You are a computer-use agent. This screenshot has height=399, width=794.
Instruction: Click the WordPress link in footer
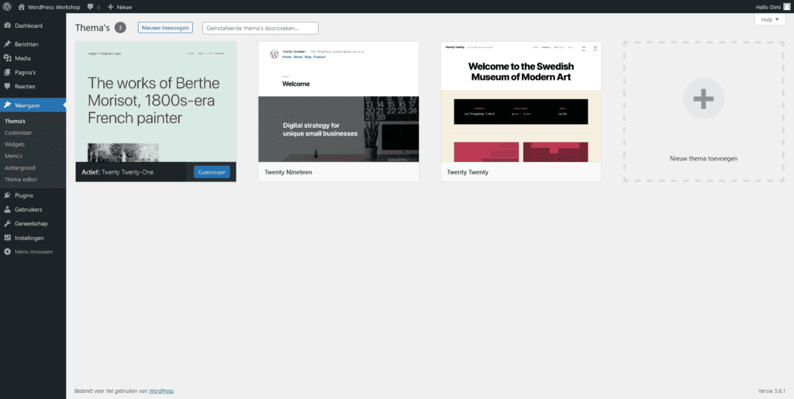[x=161, y=391]
